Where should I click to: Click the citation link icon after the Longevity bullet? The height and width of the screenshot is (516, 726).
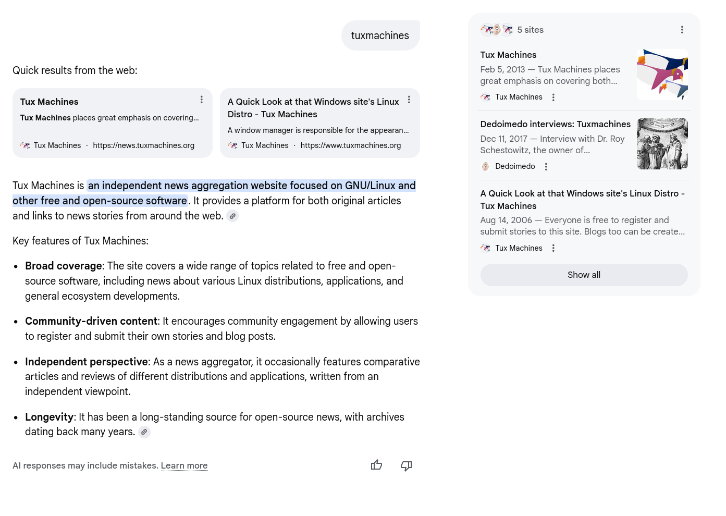coord(144,432)
